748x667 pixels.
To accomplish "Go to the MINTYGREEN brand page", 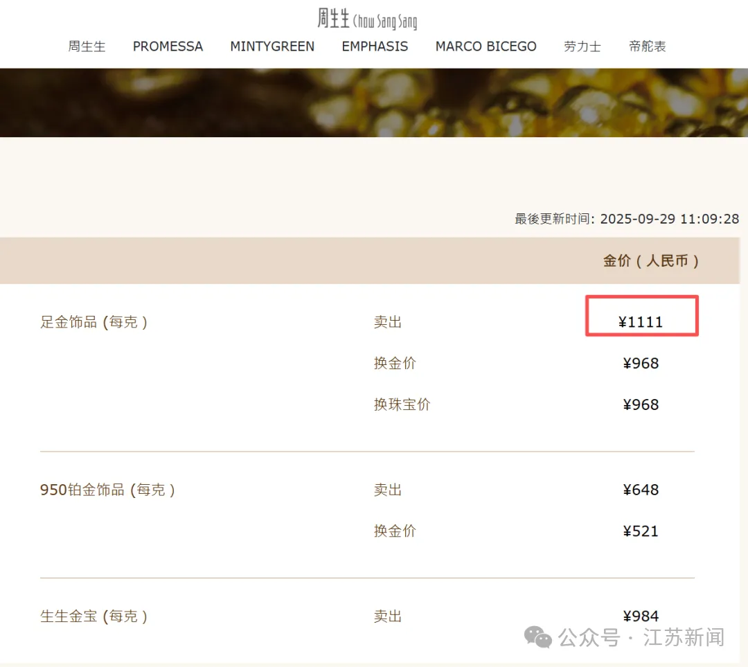I will click(272, 46).
